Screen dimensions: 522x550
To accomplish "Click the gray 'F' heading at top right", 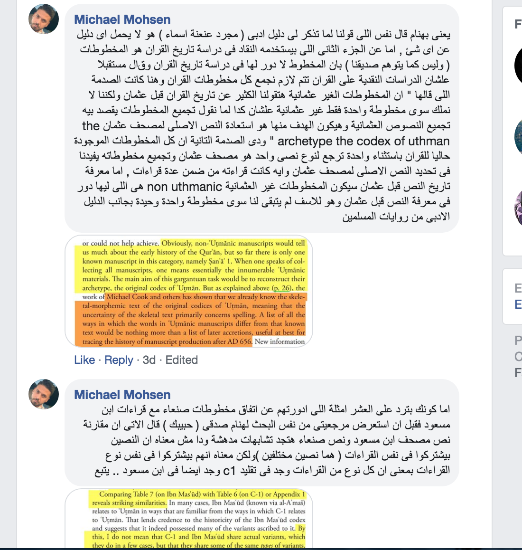I will point(518,24).
